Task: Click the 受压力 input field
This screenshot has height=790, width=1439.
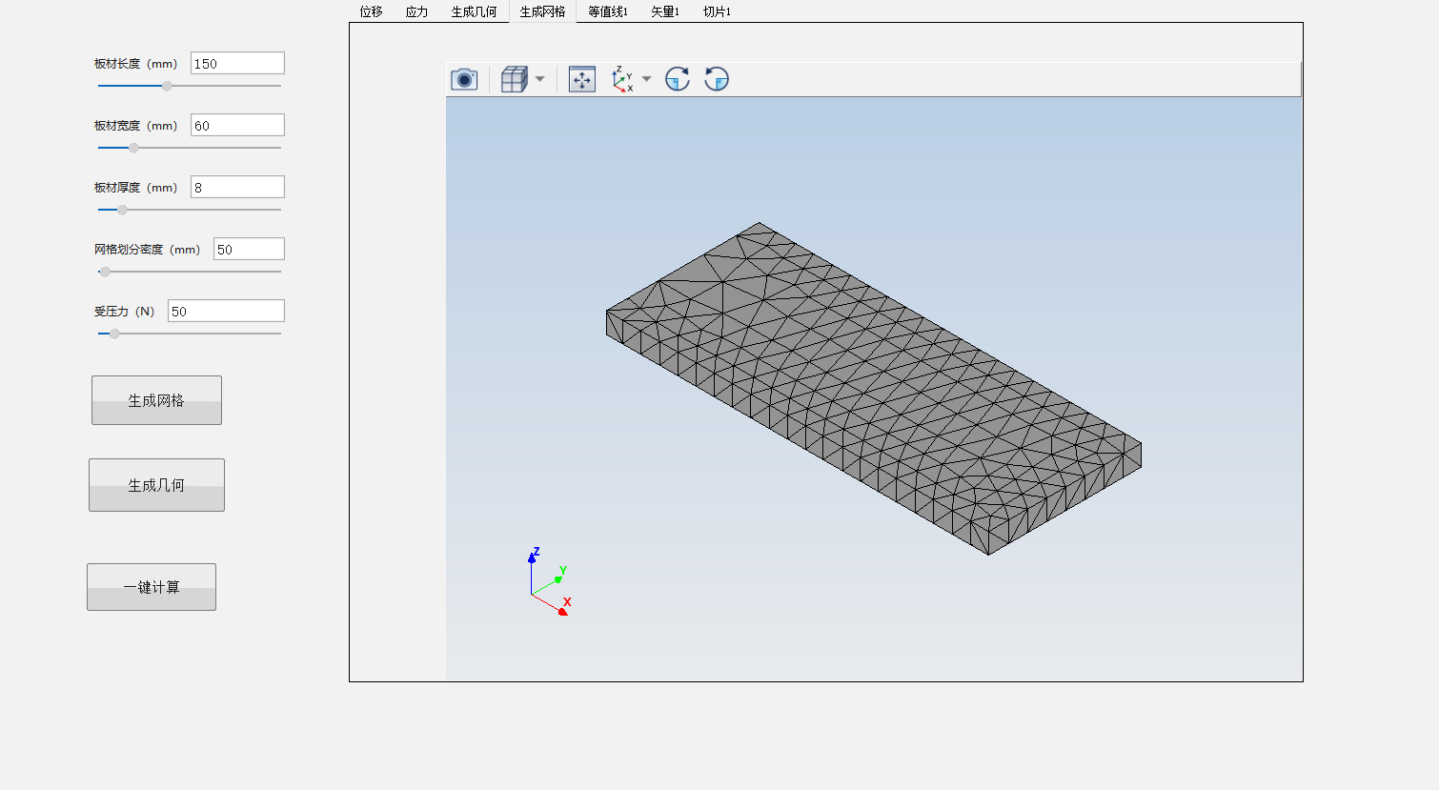Action: [x=226, y=311]
